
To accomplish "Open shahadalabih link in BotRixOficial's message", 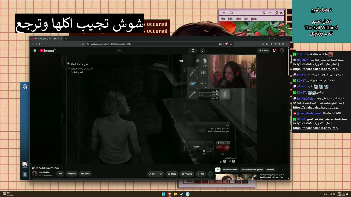I will (x=316, y=108).
